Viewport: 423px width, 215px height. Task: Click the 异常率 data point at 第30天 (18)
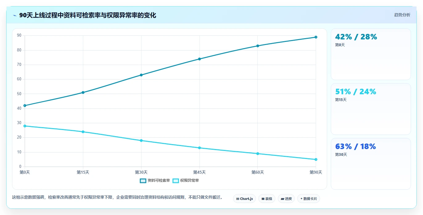point(141,140)
